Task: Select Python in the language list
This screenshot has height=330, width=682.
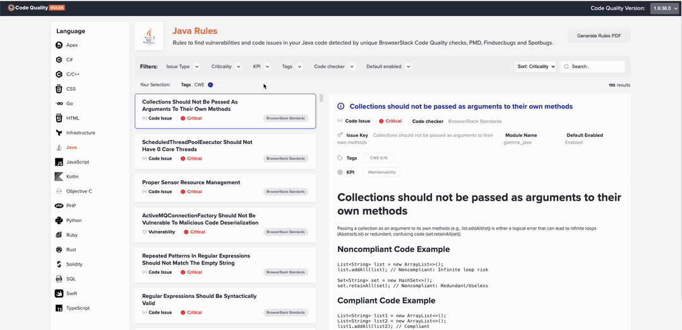Action: point(74,220)
